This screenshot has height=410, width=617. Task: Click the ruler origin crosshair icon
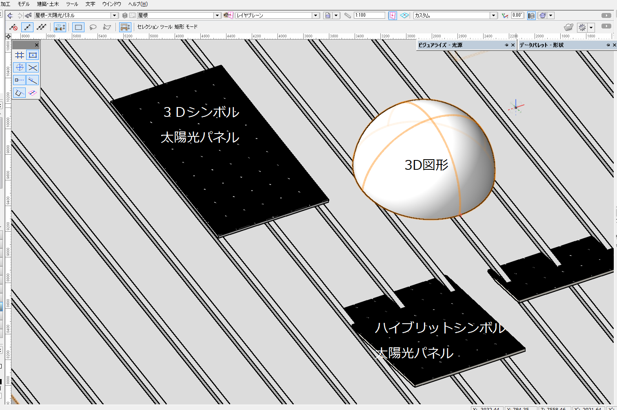point(8,36)
